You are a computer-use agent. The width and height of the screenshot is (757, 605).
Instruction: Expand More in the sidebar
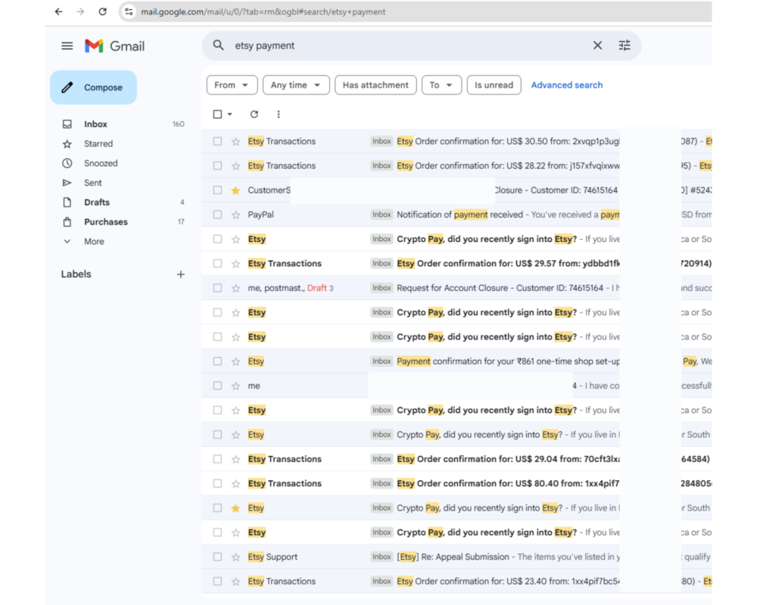94,242
